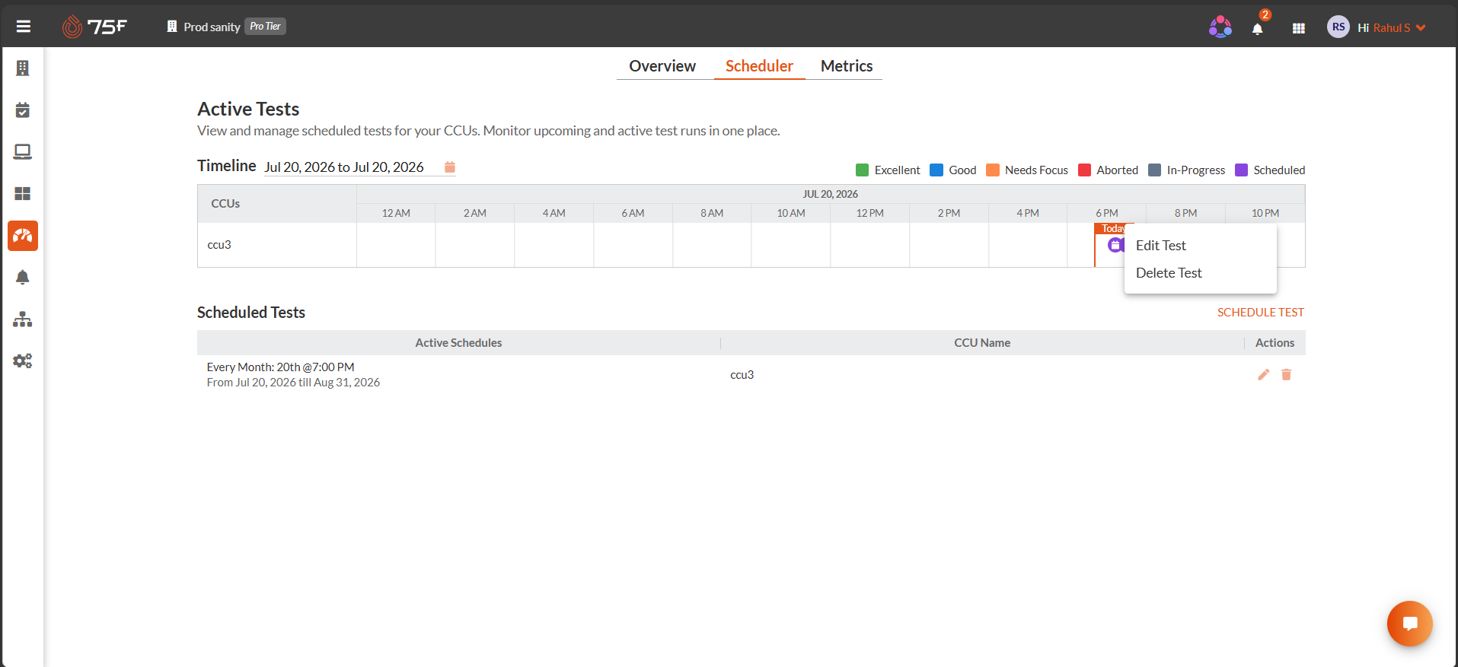The height and width of the screenshot is (667, 1458).
Task: Click the Today timeline marker
Action: tap(1112, 228)
